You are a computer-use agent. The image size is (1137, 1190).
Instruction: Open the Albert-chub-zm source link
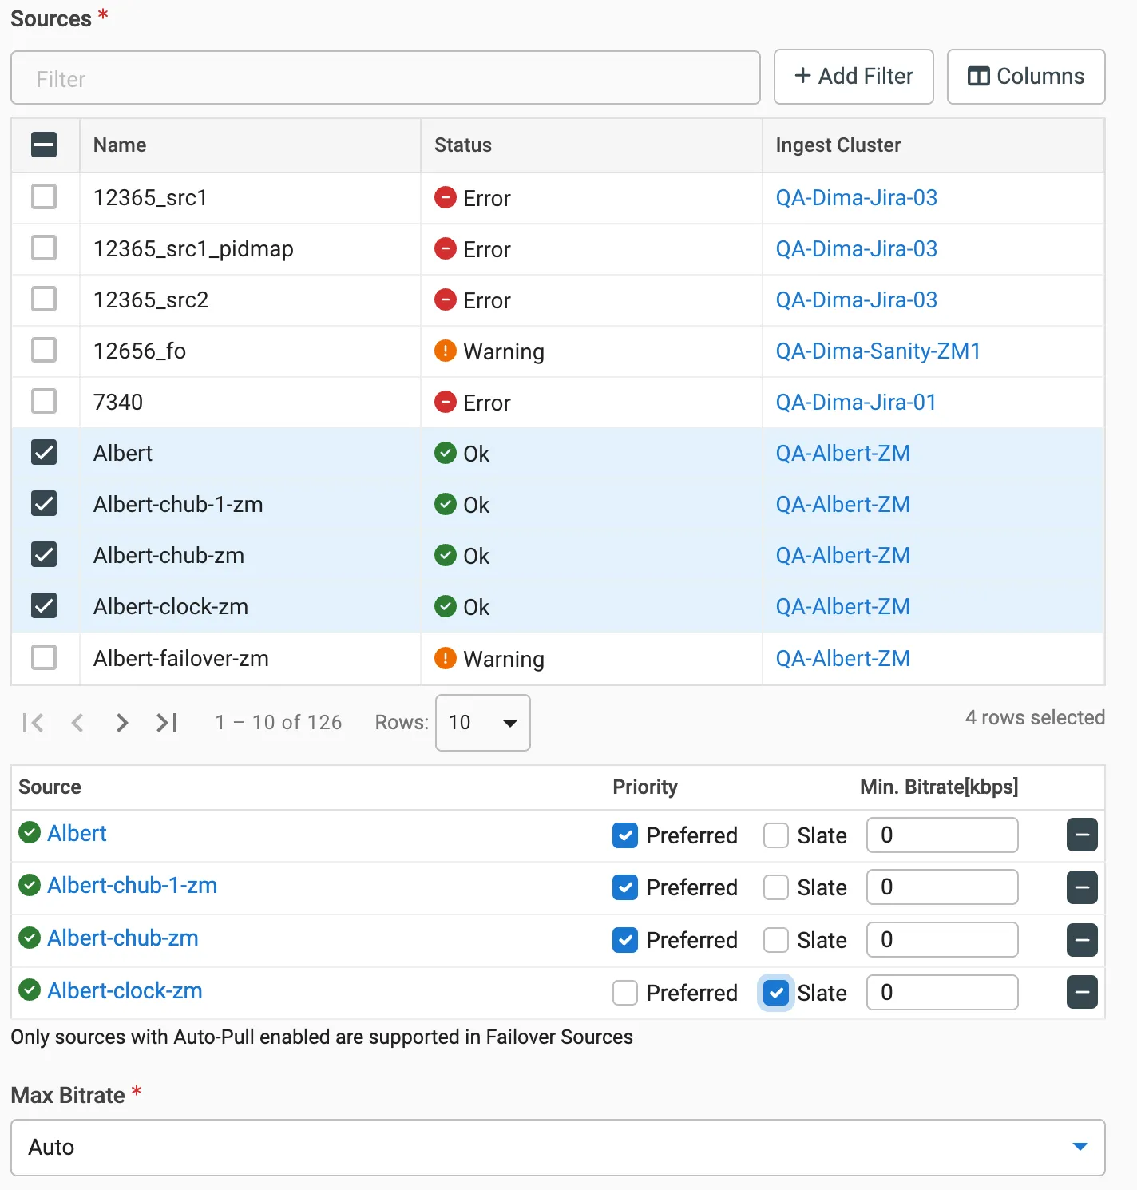click(123, 938)
